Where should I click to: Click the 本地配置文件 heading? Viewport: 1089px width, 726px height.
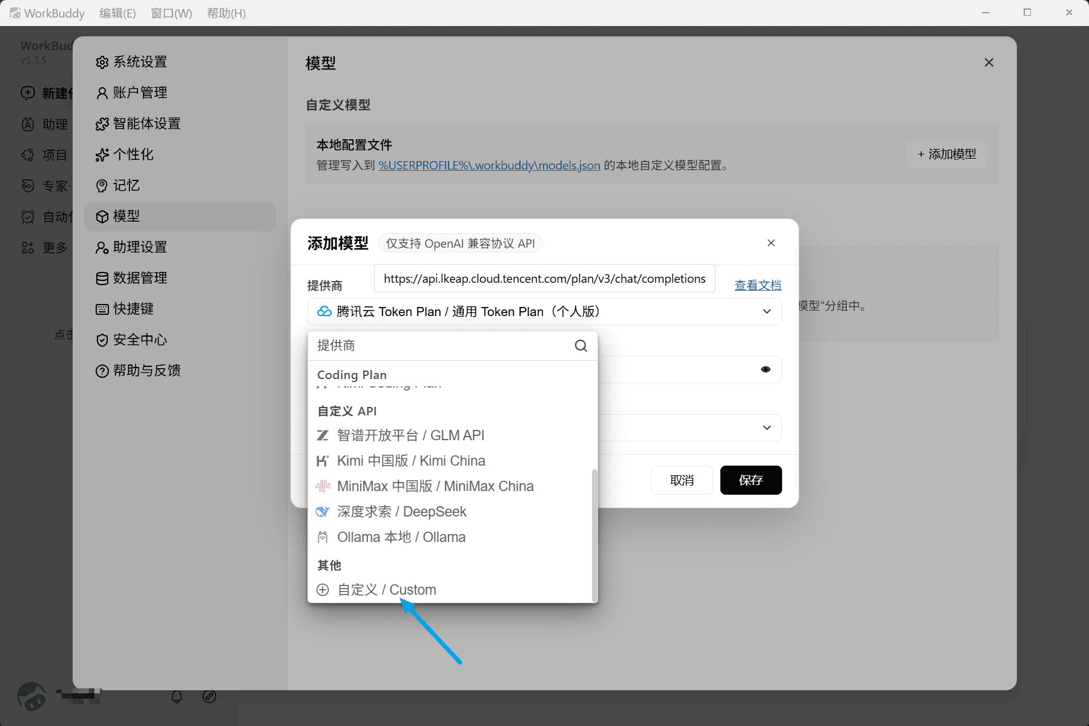(x=354, y=145)
